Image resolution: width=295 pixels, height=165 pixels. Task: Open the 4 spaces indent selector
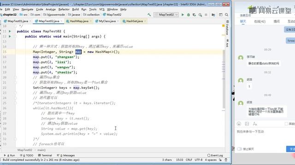click(x=211, y=160)
